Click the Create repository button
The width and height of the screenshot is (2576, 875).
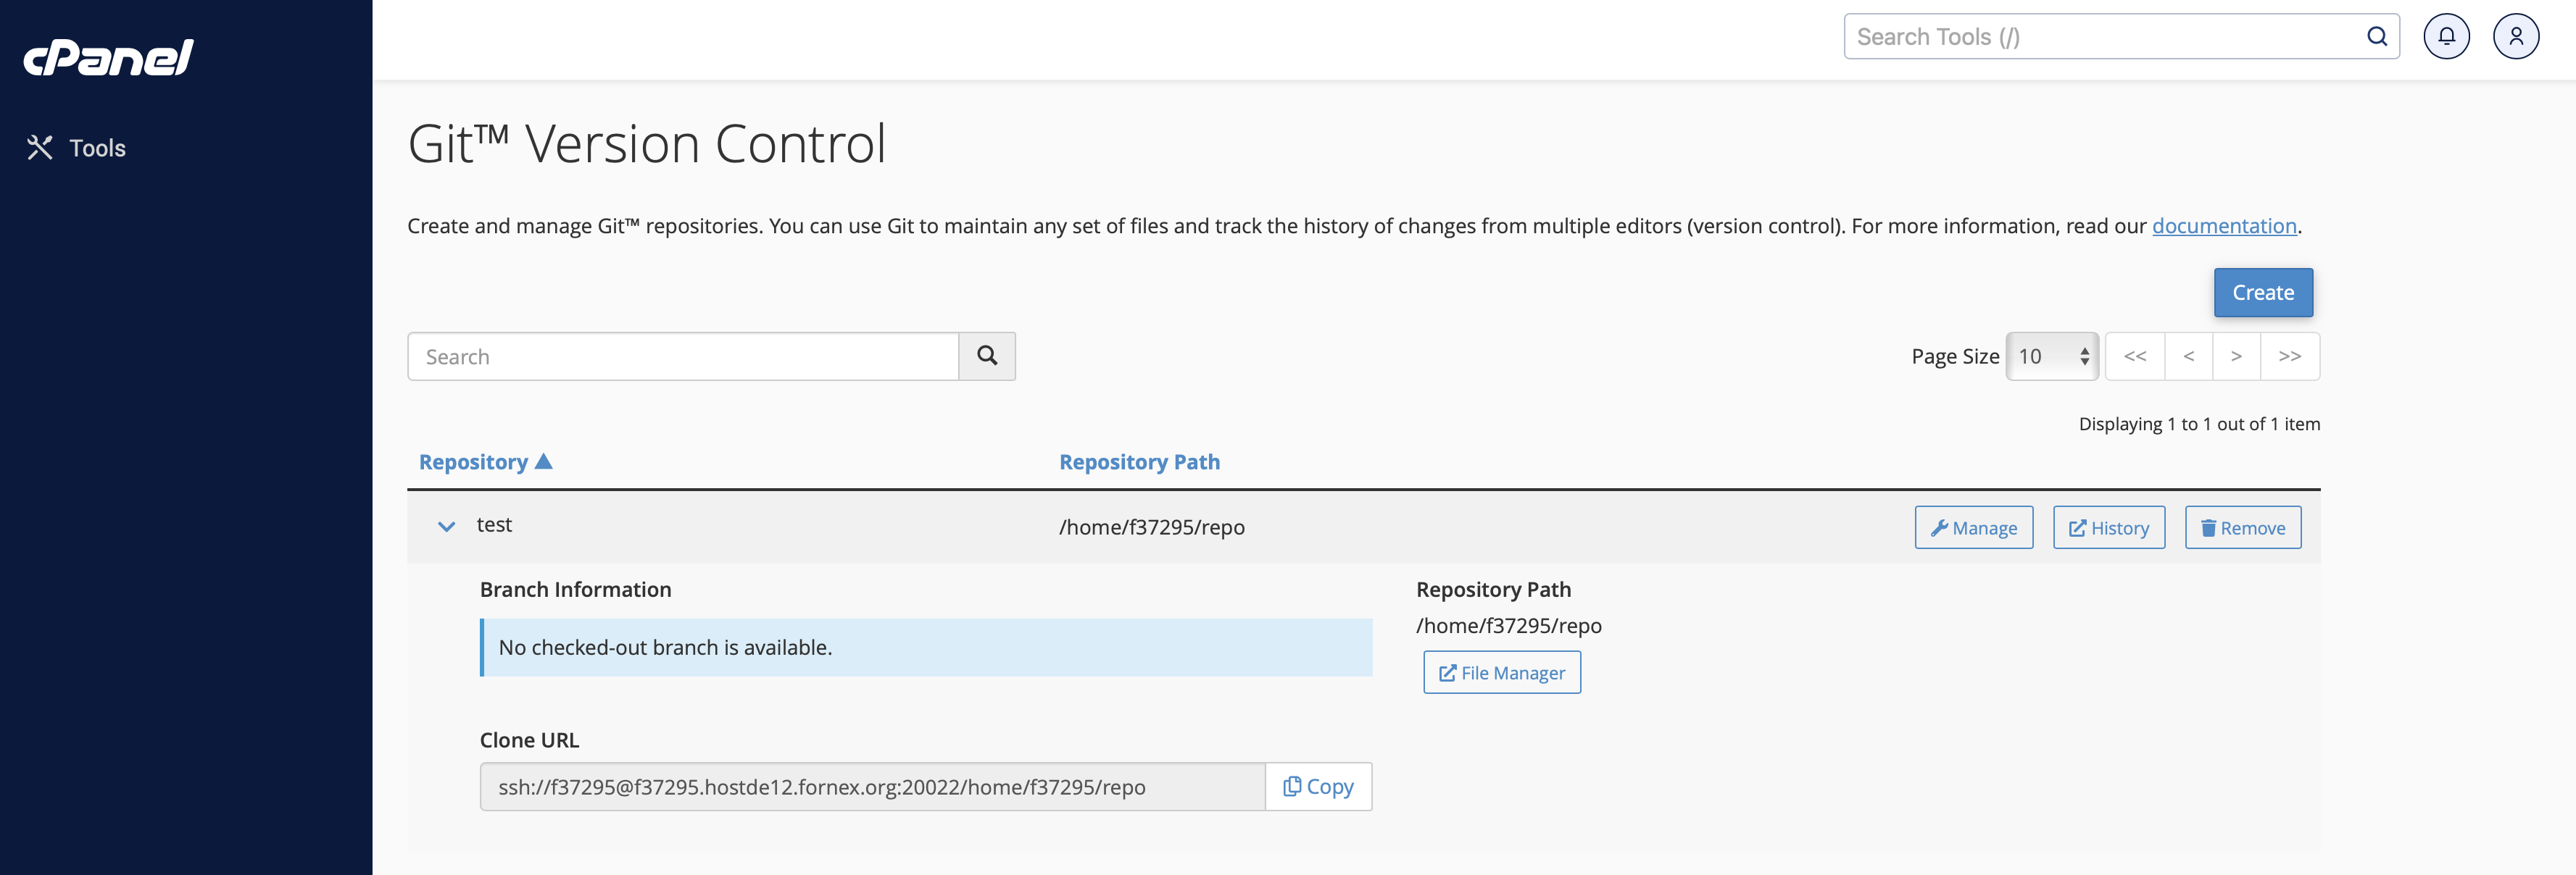pos(2263,293)
